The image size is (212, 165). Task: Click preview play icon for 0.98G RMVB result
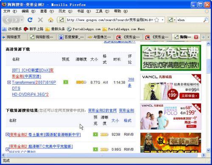(95, 149)
